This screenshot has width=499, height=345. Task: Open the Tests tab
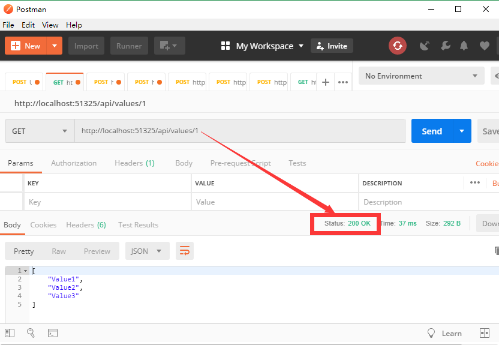(297, 163)
